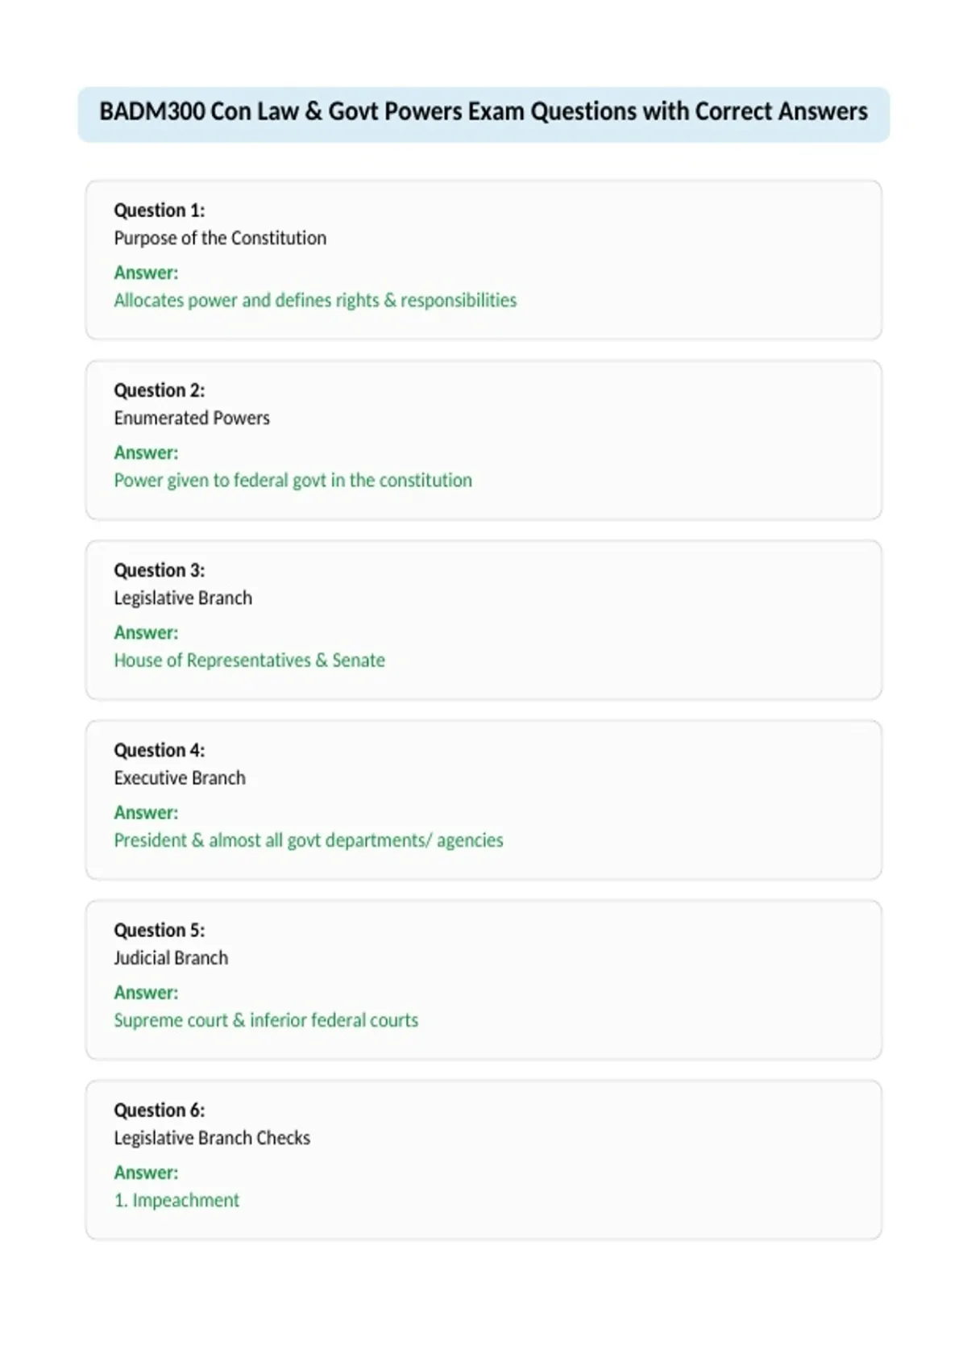Select the Question 3 heading

[160, 570]
